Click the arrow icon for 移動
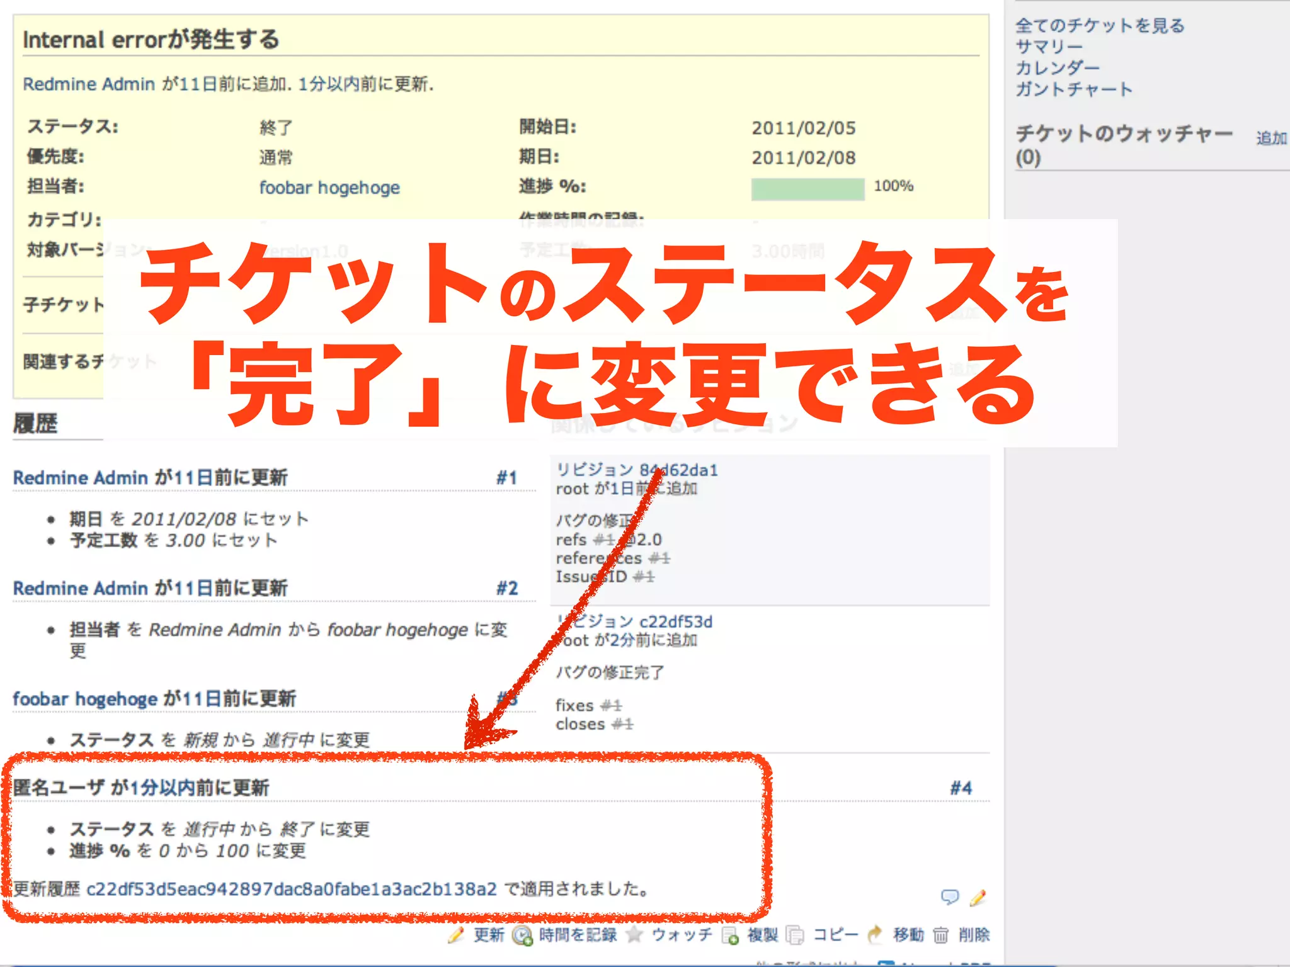Image resolution: width=1290 pixels, height=967 pixels. pos(876,935)
